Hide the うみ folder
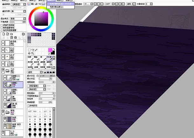 tap(3, 70)
